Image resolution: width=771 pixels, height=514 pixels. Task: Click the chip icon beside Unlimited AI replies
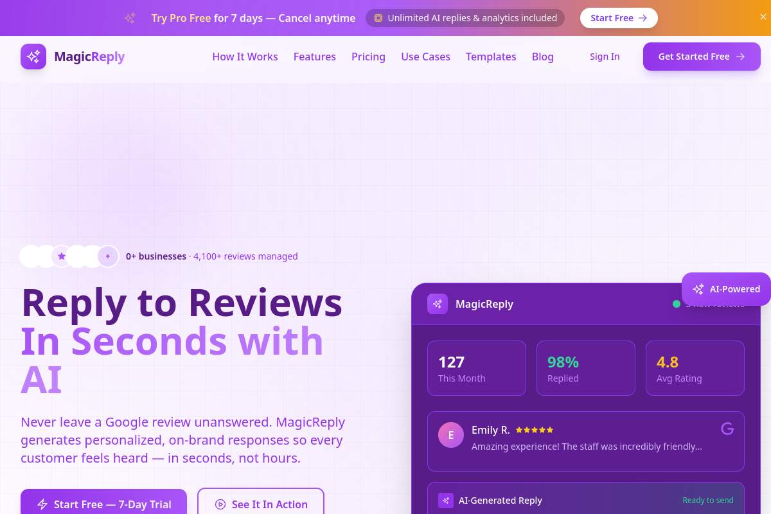(378, 18)
